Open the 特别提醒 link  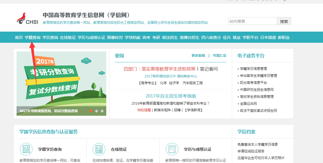(144, 110)
